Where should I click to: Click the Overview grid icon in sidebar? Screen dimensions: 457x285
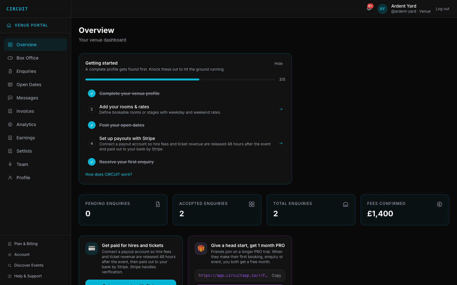coord(10,45)
